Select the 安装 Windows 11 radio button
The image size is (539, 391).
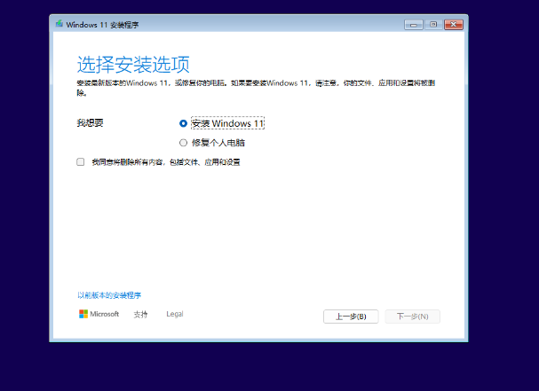[184, 124]
